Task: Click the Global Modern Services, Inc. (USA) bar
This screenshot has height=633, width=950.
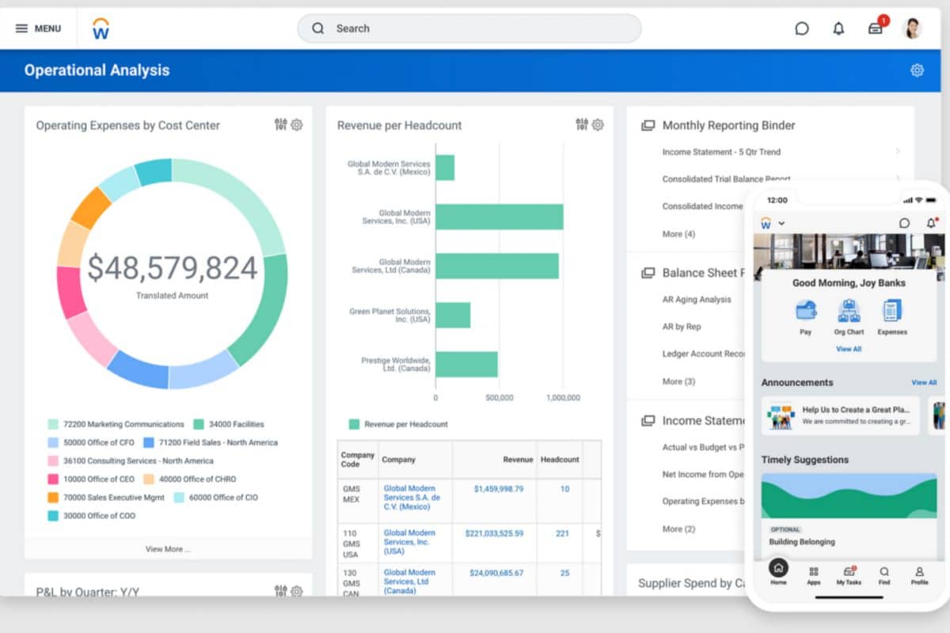Action: (500, 217)
